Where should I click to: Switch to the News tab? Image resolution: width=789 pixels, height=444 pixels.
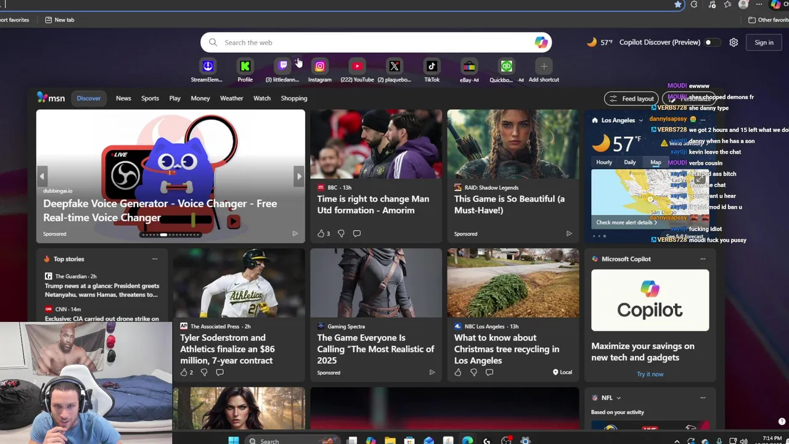tap(123, 98)
